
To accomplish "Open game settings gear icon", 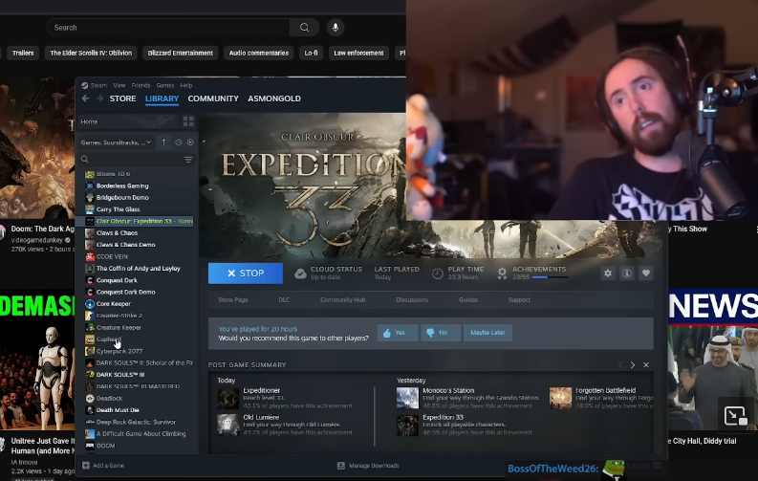I will point(608,273).
